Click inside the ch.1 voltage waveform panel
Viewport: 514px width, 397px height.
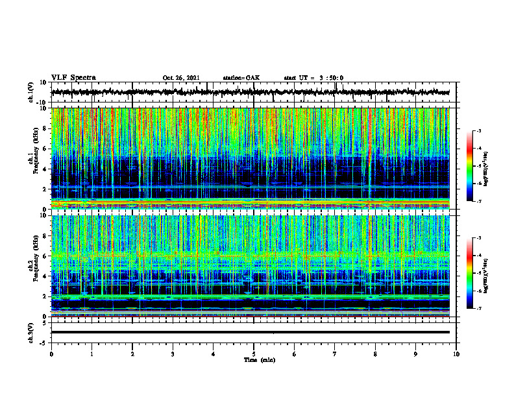point(254,92)
